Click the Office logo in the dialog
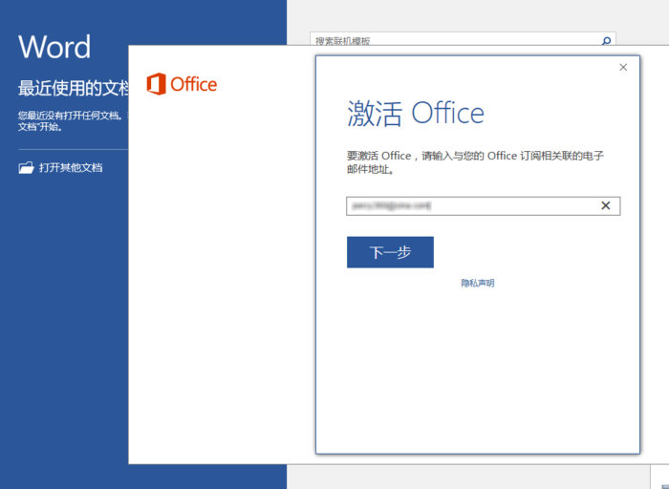669x489 pixels. coord(182,84)
